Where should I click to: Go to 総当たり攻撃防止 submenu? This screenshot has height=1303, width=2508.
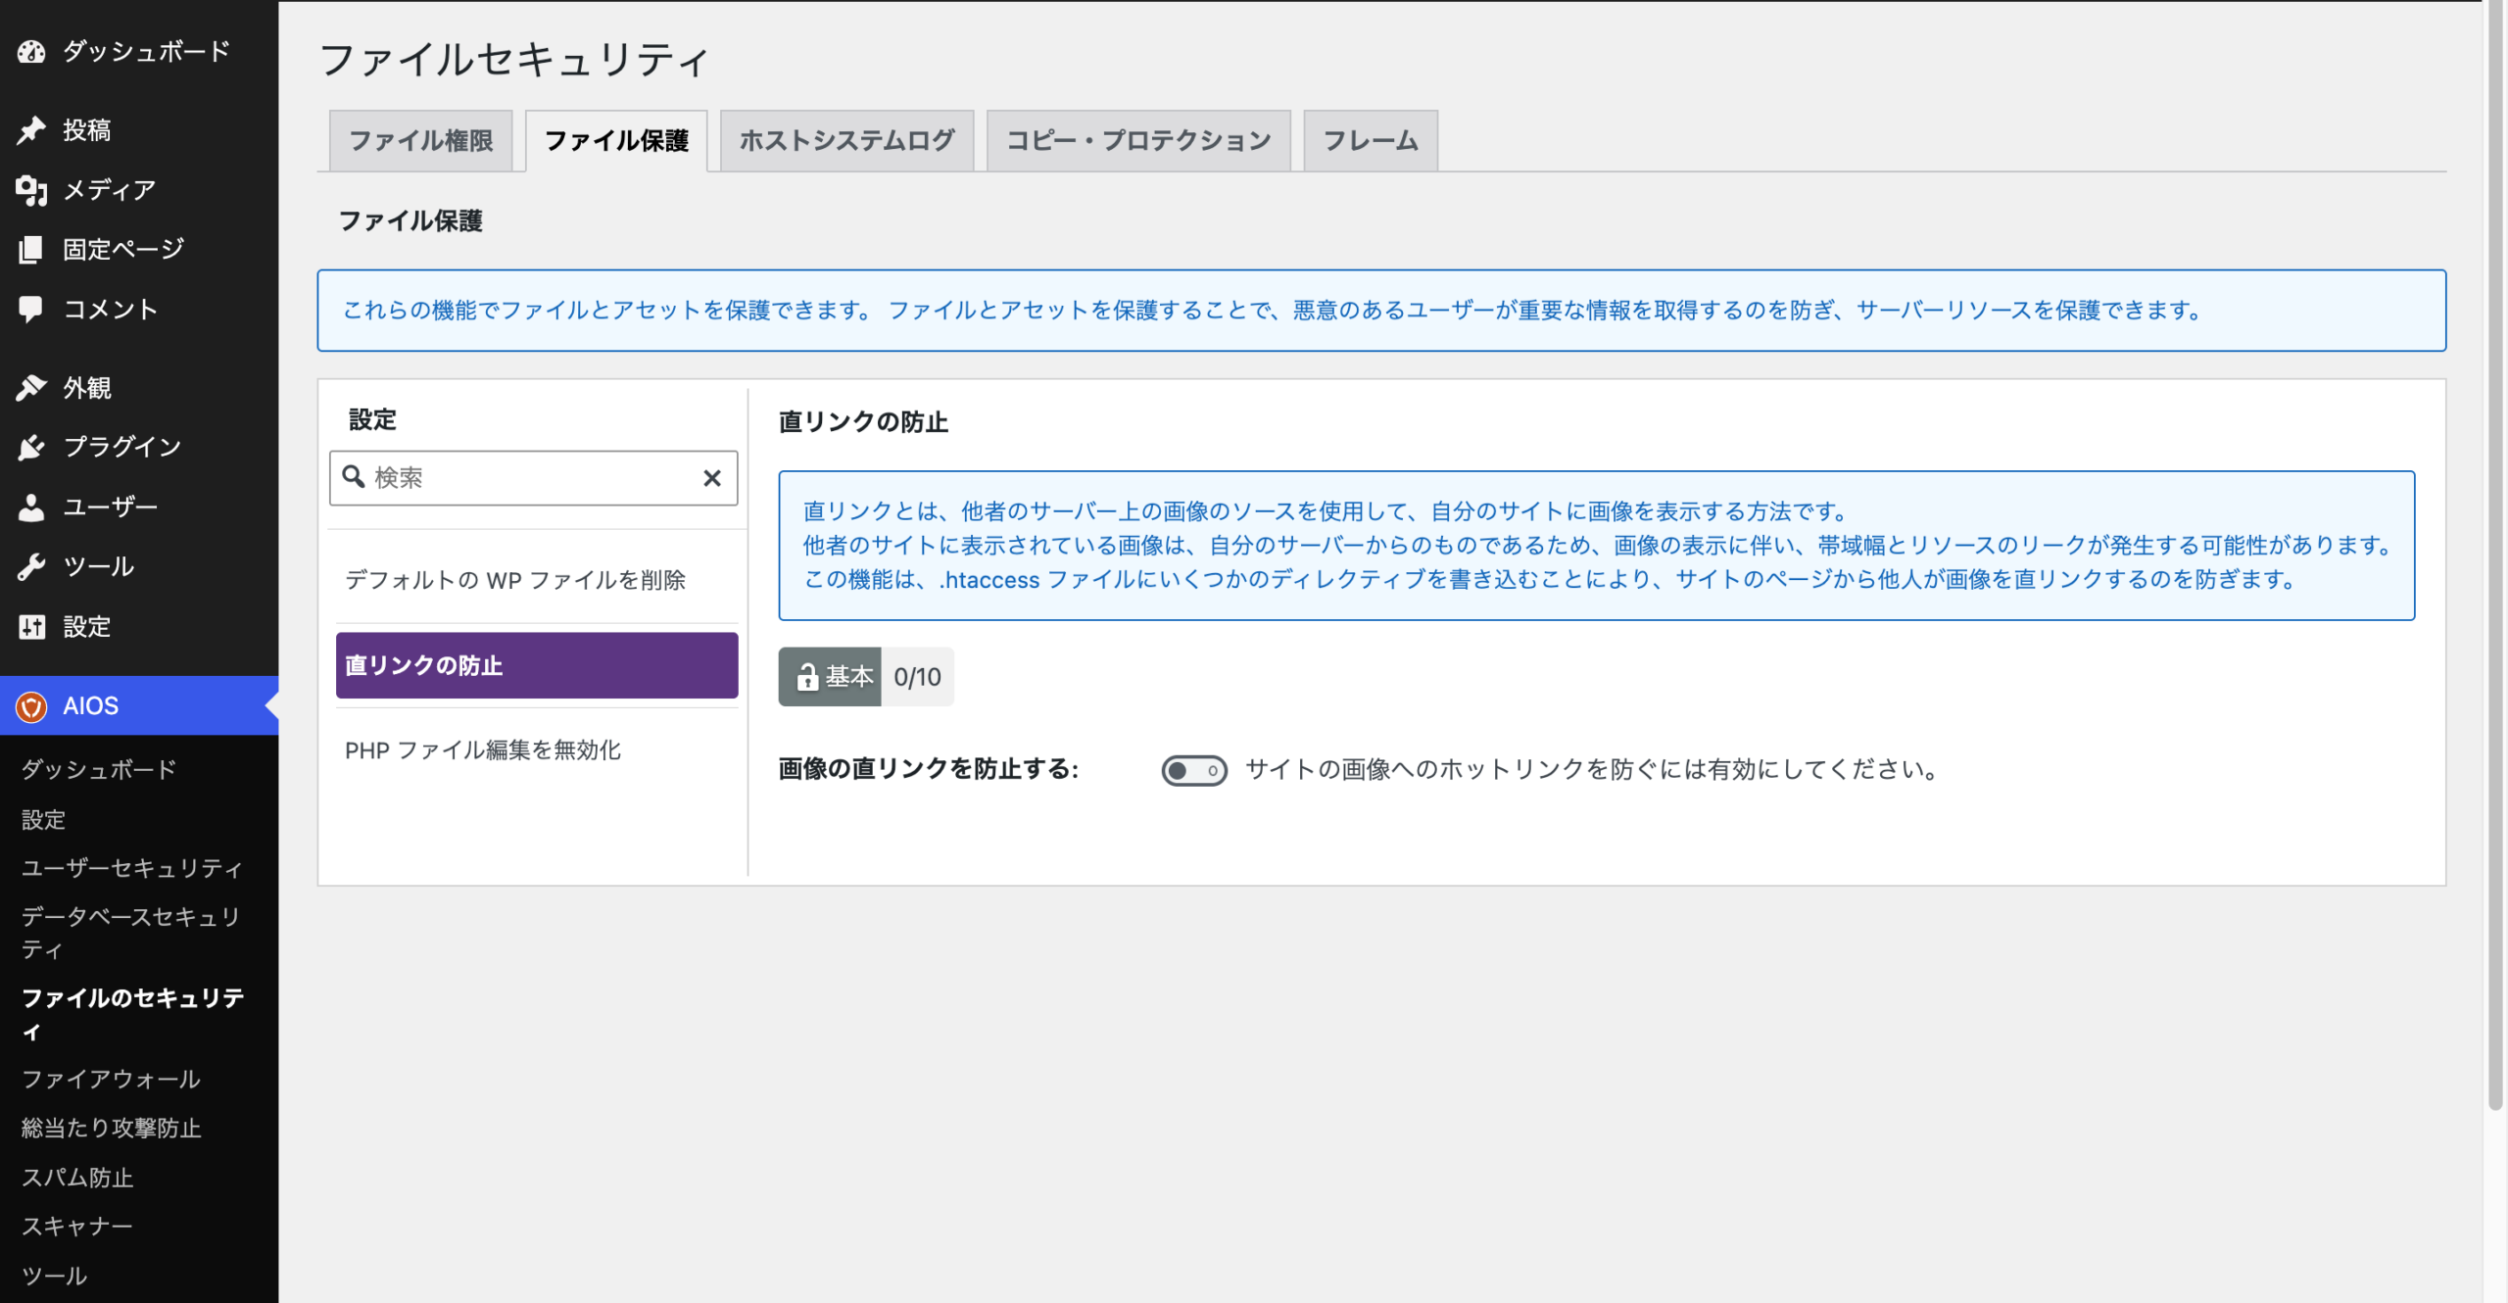[112, 1129]
